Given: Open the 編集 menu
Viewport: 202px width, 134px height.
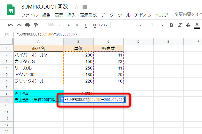Looking at the screenshot, I should coord(46,15).
